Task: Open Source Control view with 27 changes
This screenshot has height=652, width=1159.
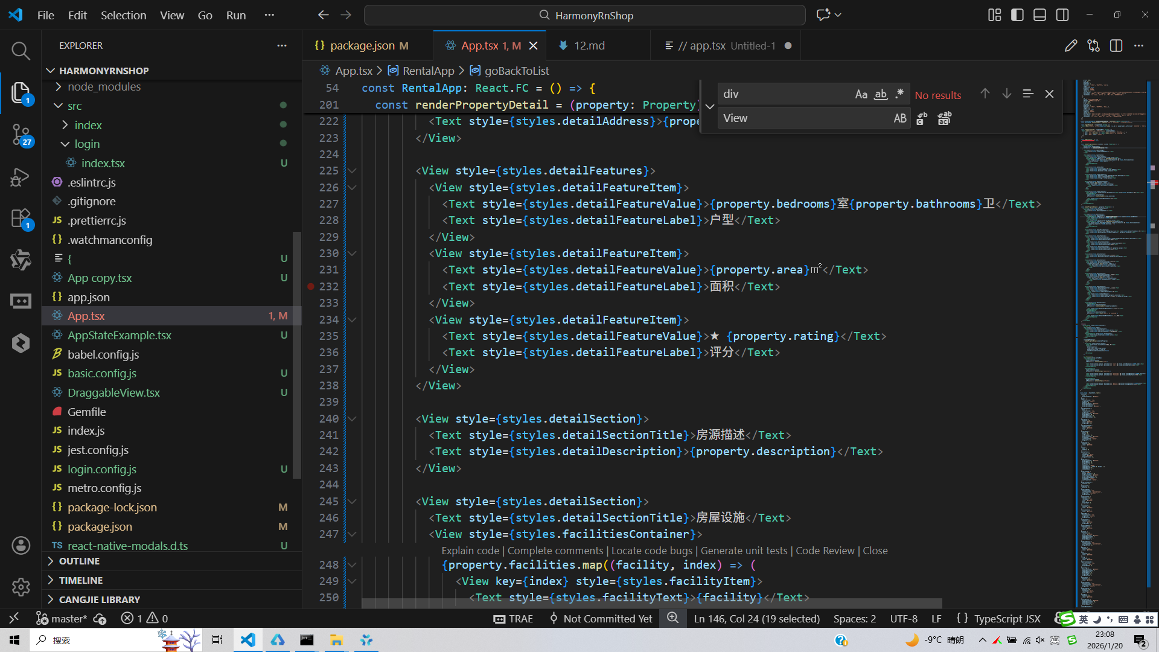Action: click(21, 134)
